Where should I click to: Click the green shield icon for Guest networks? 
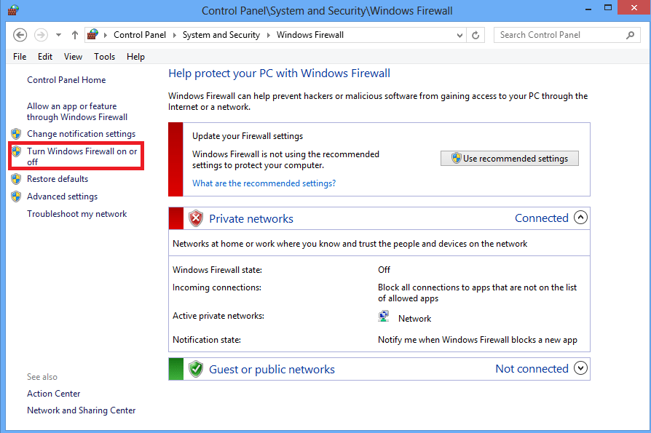point(196,369)
